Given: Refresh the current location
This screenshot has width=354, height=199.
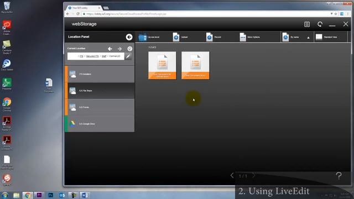Looking at the screenshot, I should point(129,49).
